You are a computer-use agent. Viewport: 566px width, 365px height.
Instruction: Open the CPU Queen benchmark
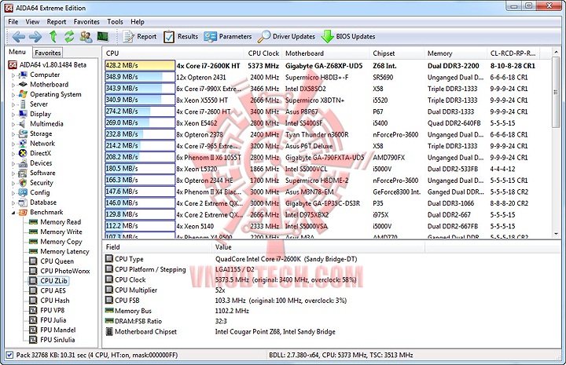tap(57, 261)
